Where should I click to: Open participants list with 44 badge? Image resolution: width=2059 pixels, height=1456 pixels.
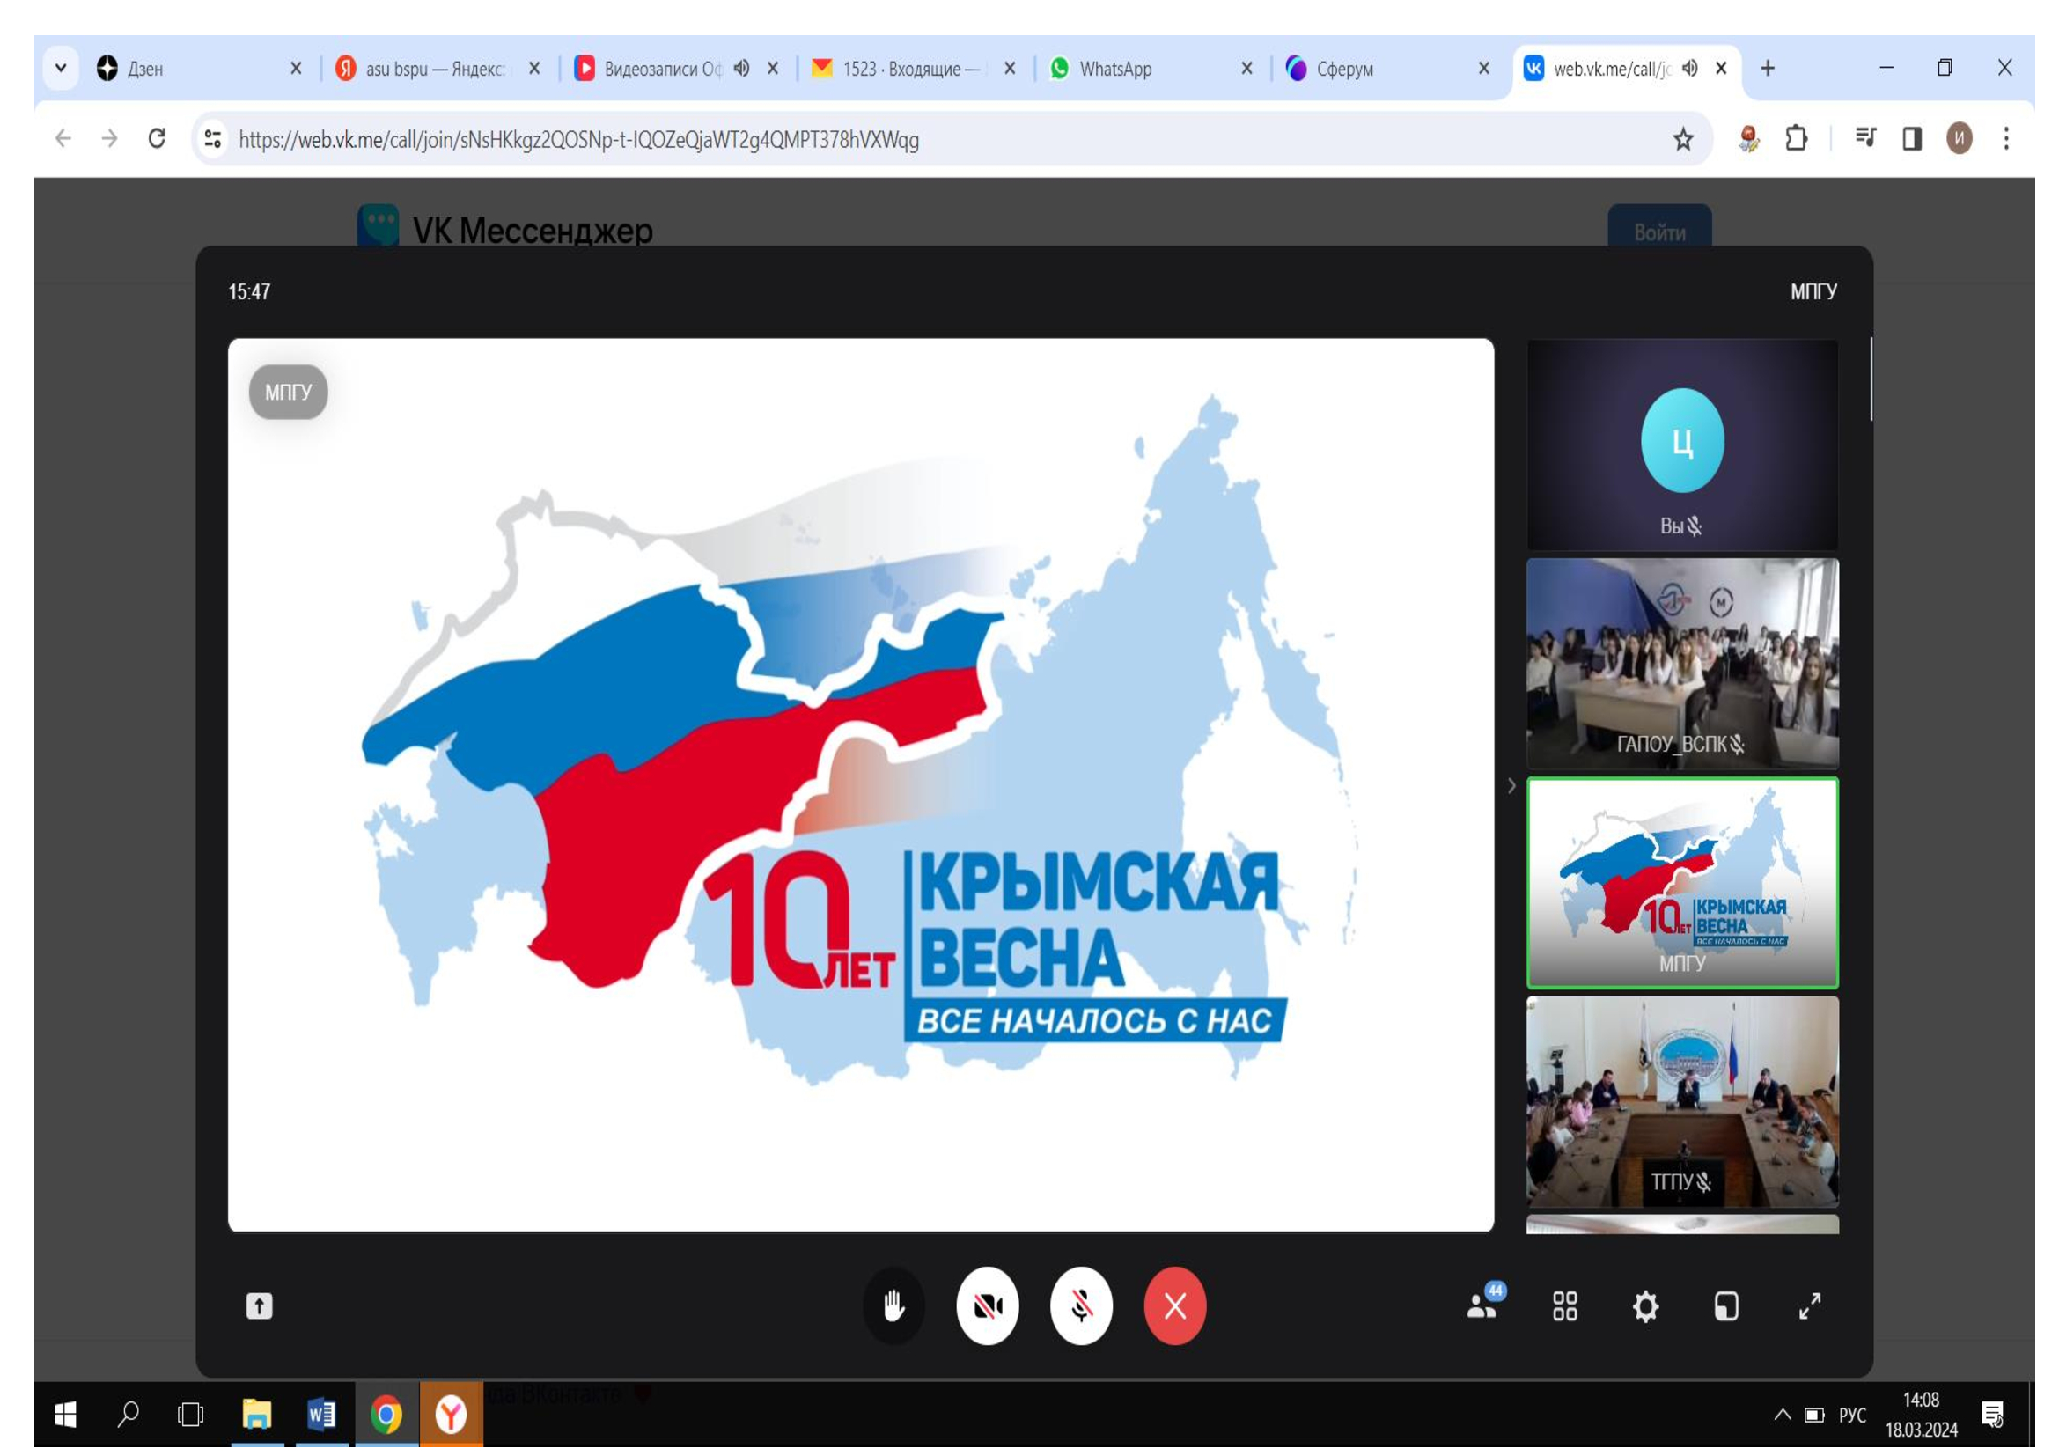point(1484,1305)
